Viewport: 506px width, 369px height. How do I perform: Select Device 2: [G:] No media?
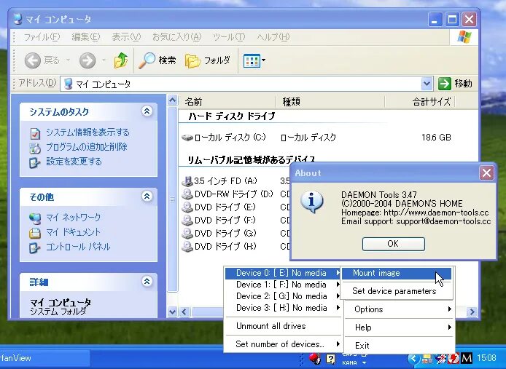[x=283, y=296]
